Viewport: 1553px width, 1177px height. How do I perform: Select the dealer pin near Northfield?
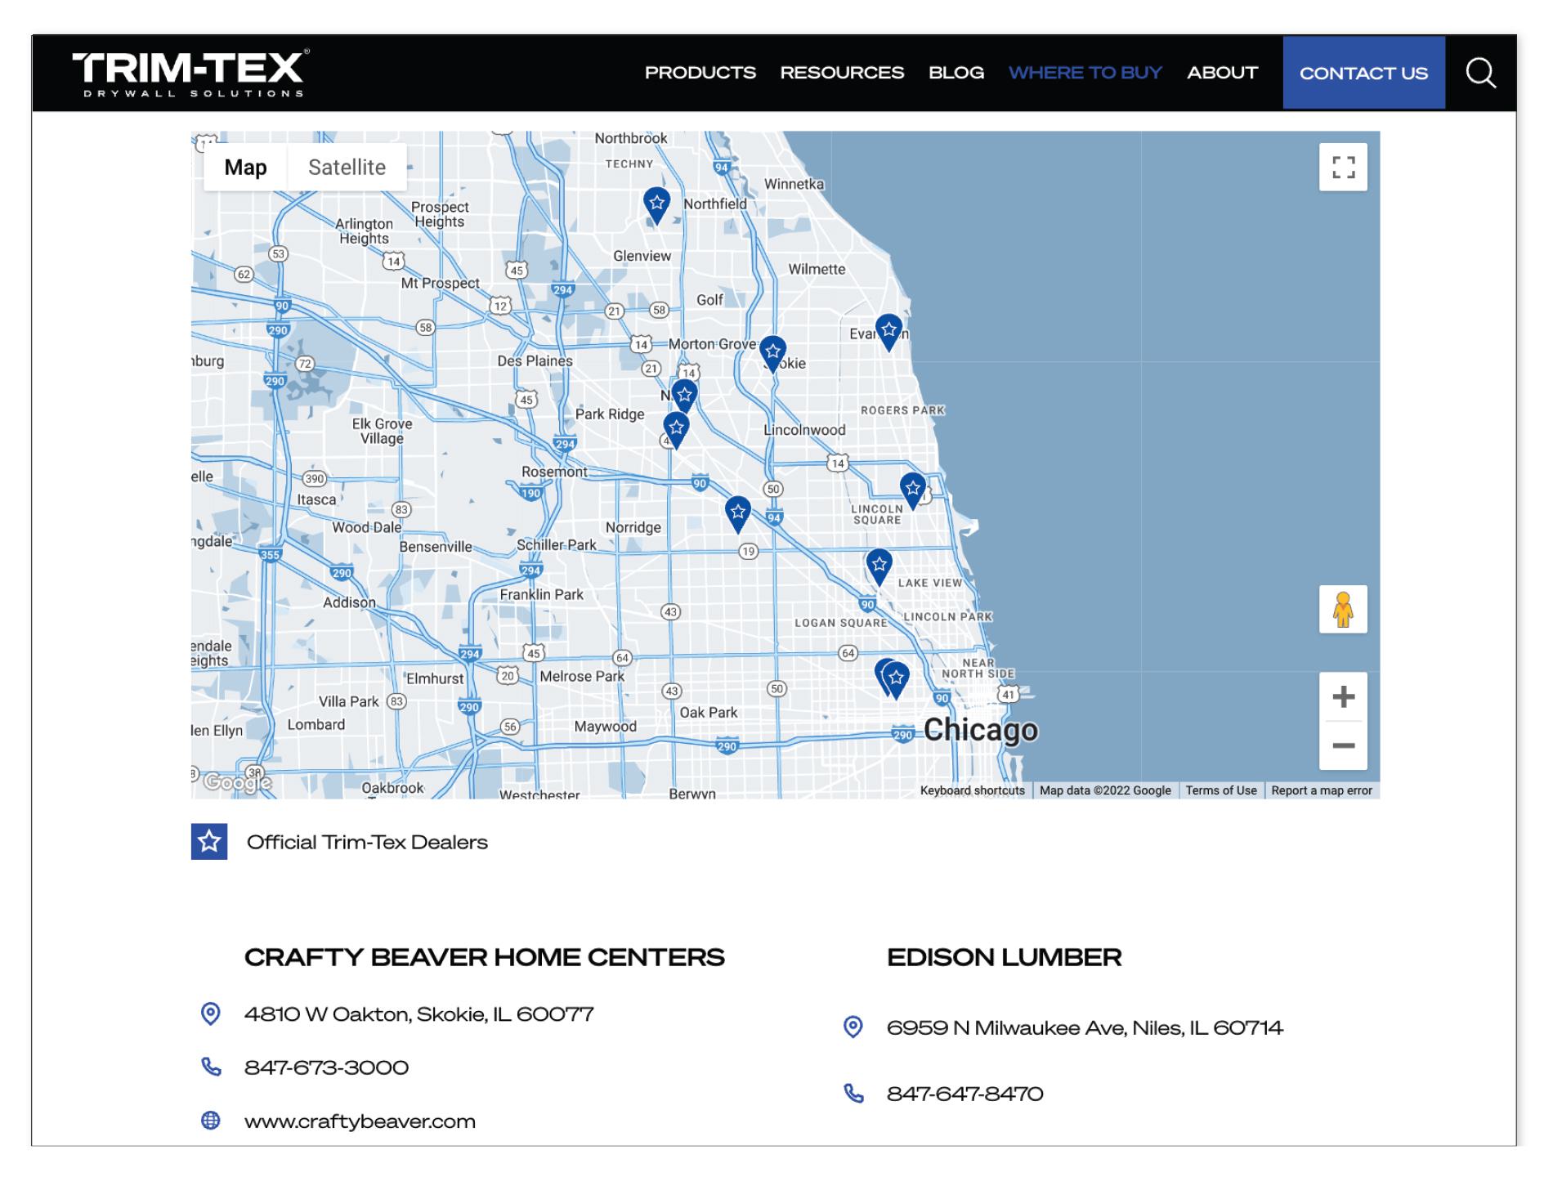(656, 204)
